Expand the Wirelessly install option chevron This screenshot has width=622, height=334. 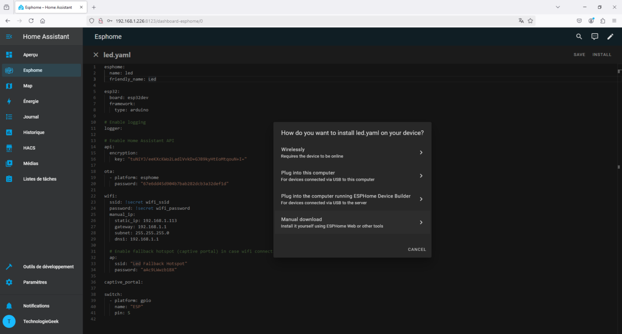(x=421, y=152)
